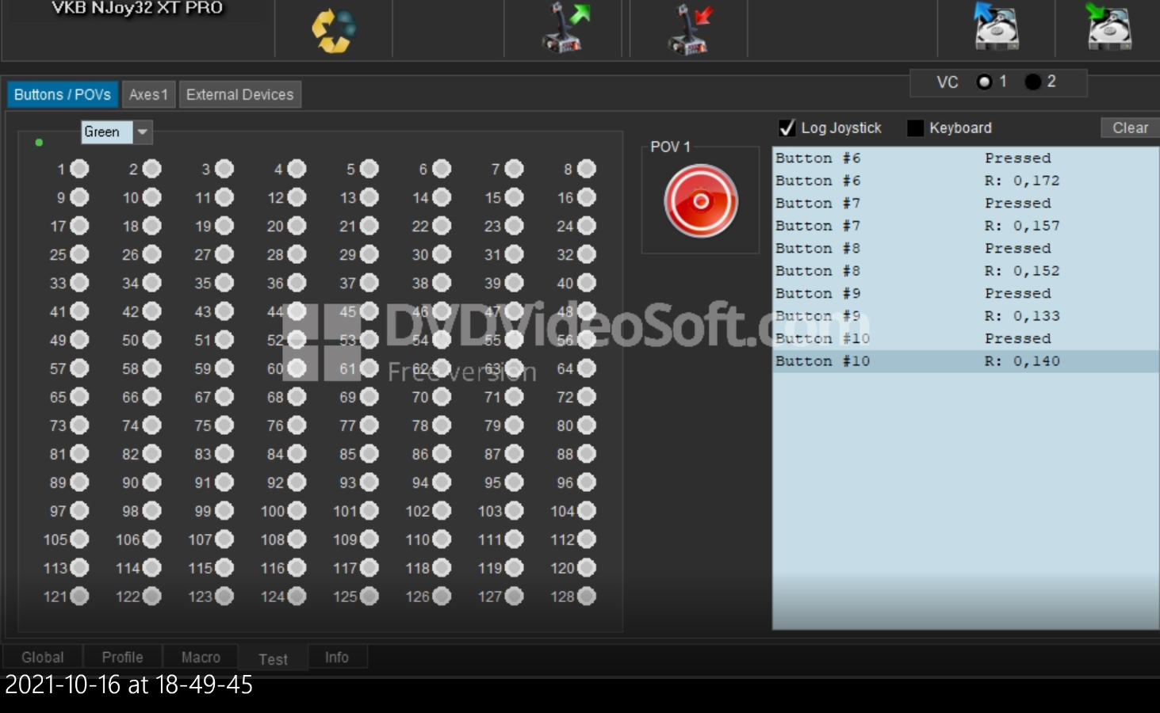The image size is (1160, 713).
Task: Select log row Button #6 Pressed
Action: [x=966, y=158]
